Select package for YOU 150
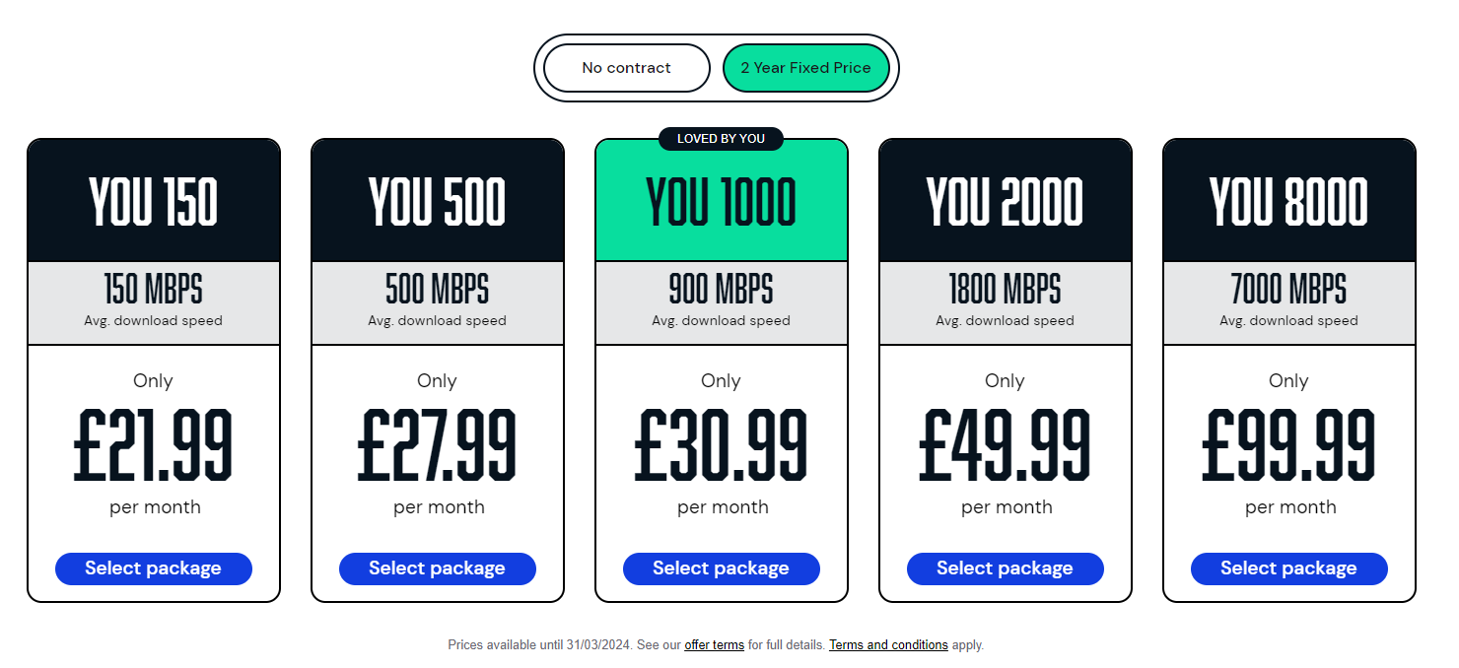This screenshot has height=668, width=1459. (153, 568)
